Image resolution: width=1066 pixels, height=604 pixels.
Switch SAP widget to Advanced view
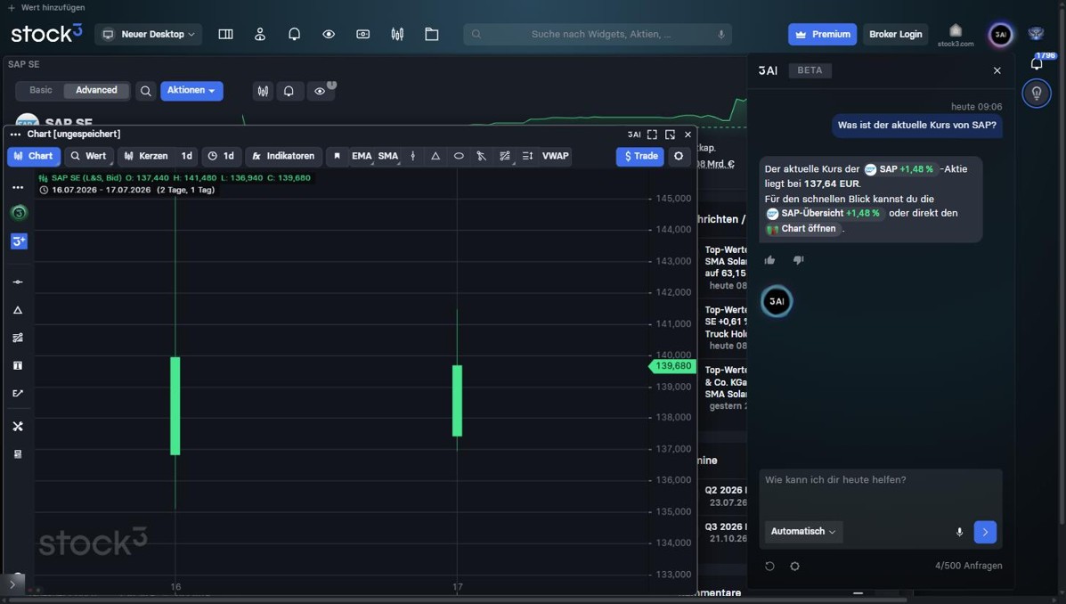[x=96, y=91]
